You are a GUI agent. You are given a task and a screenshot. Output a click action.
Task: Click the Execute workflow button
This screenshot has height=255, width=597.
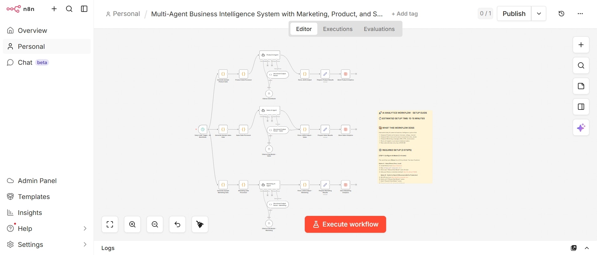[345, 224]
